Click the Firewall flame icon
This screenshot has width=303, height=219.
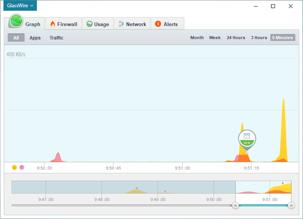[x=52, y=24]
